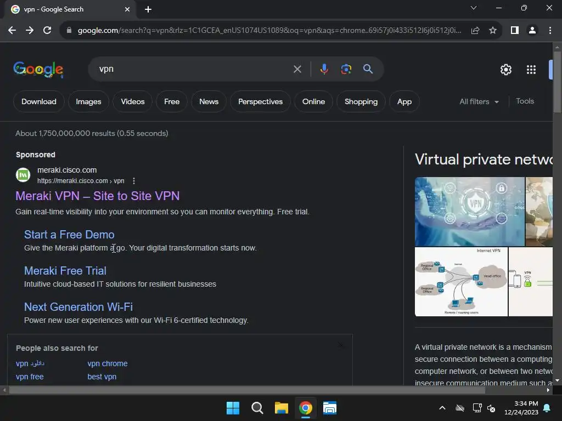Switch to News results

[x=209, y=101]
